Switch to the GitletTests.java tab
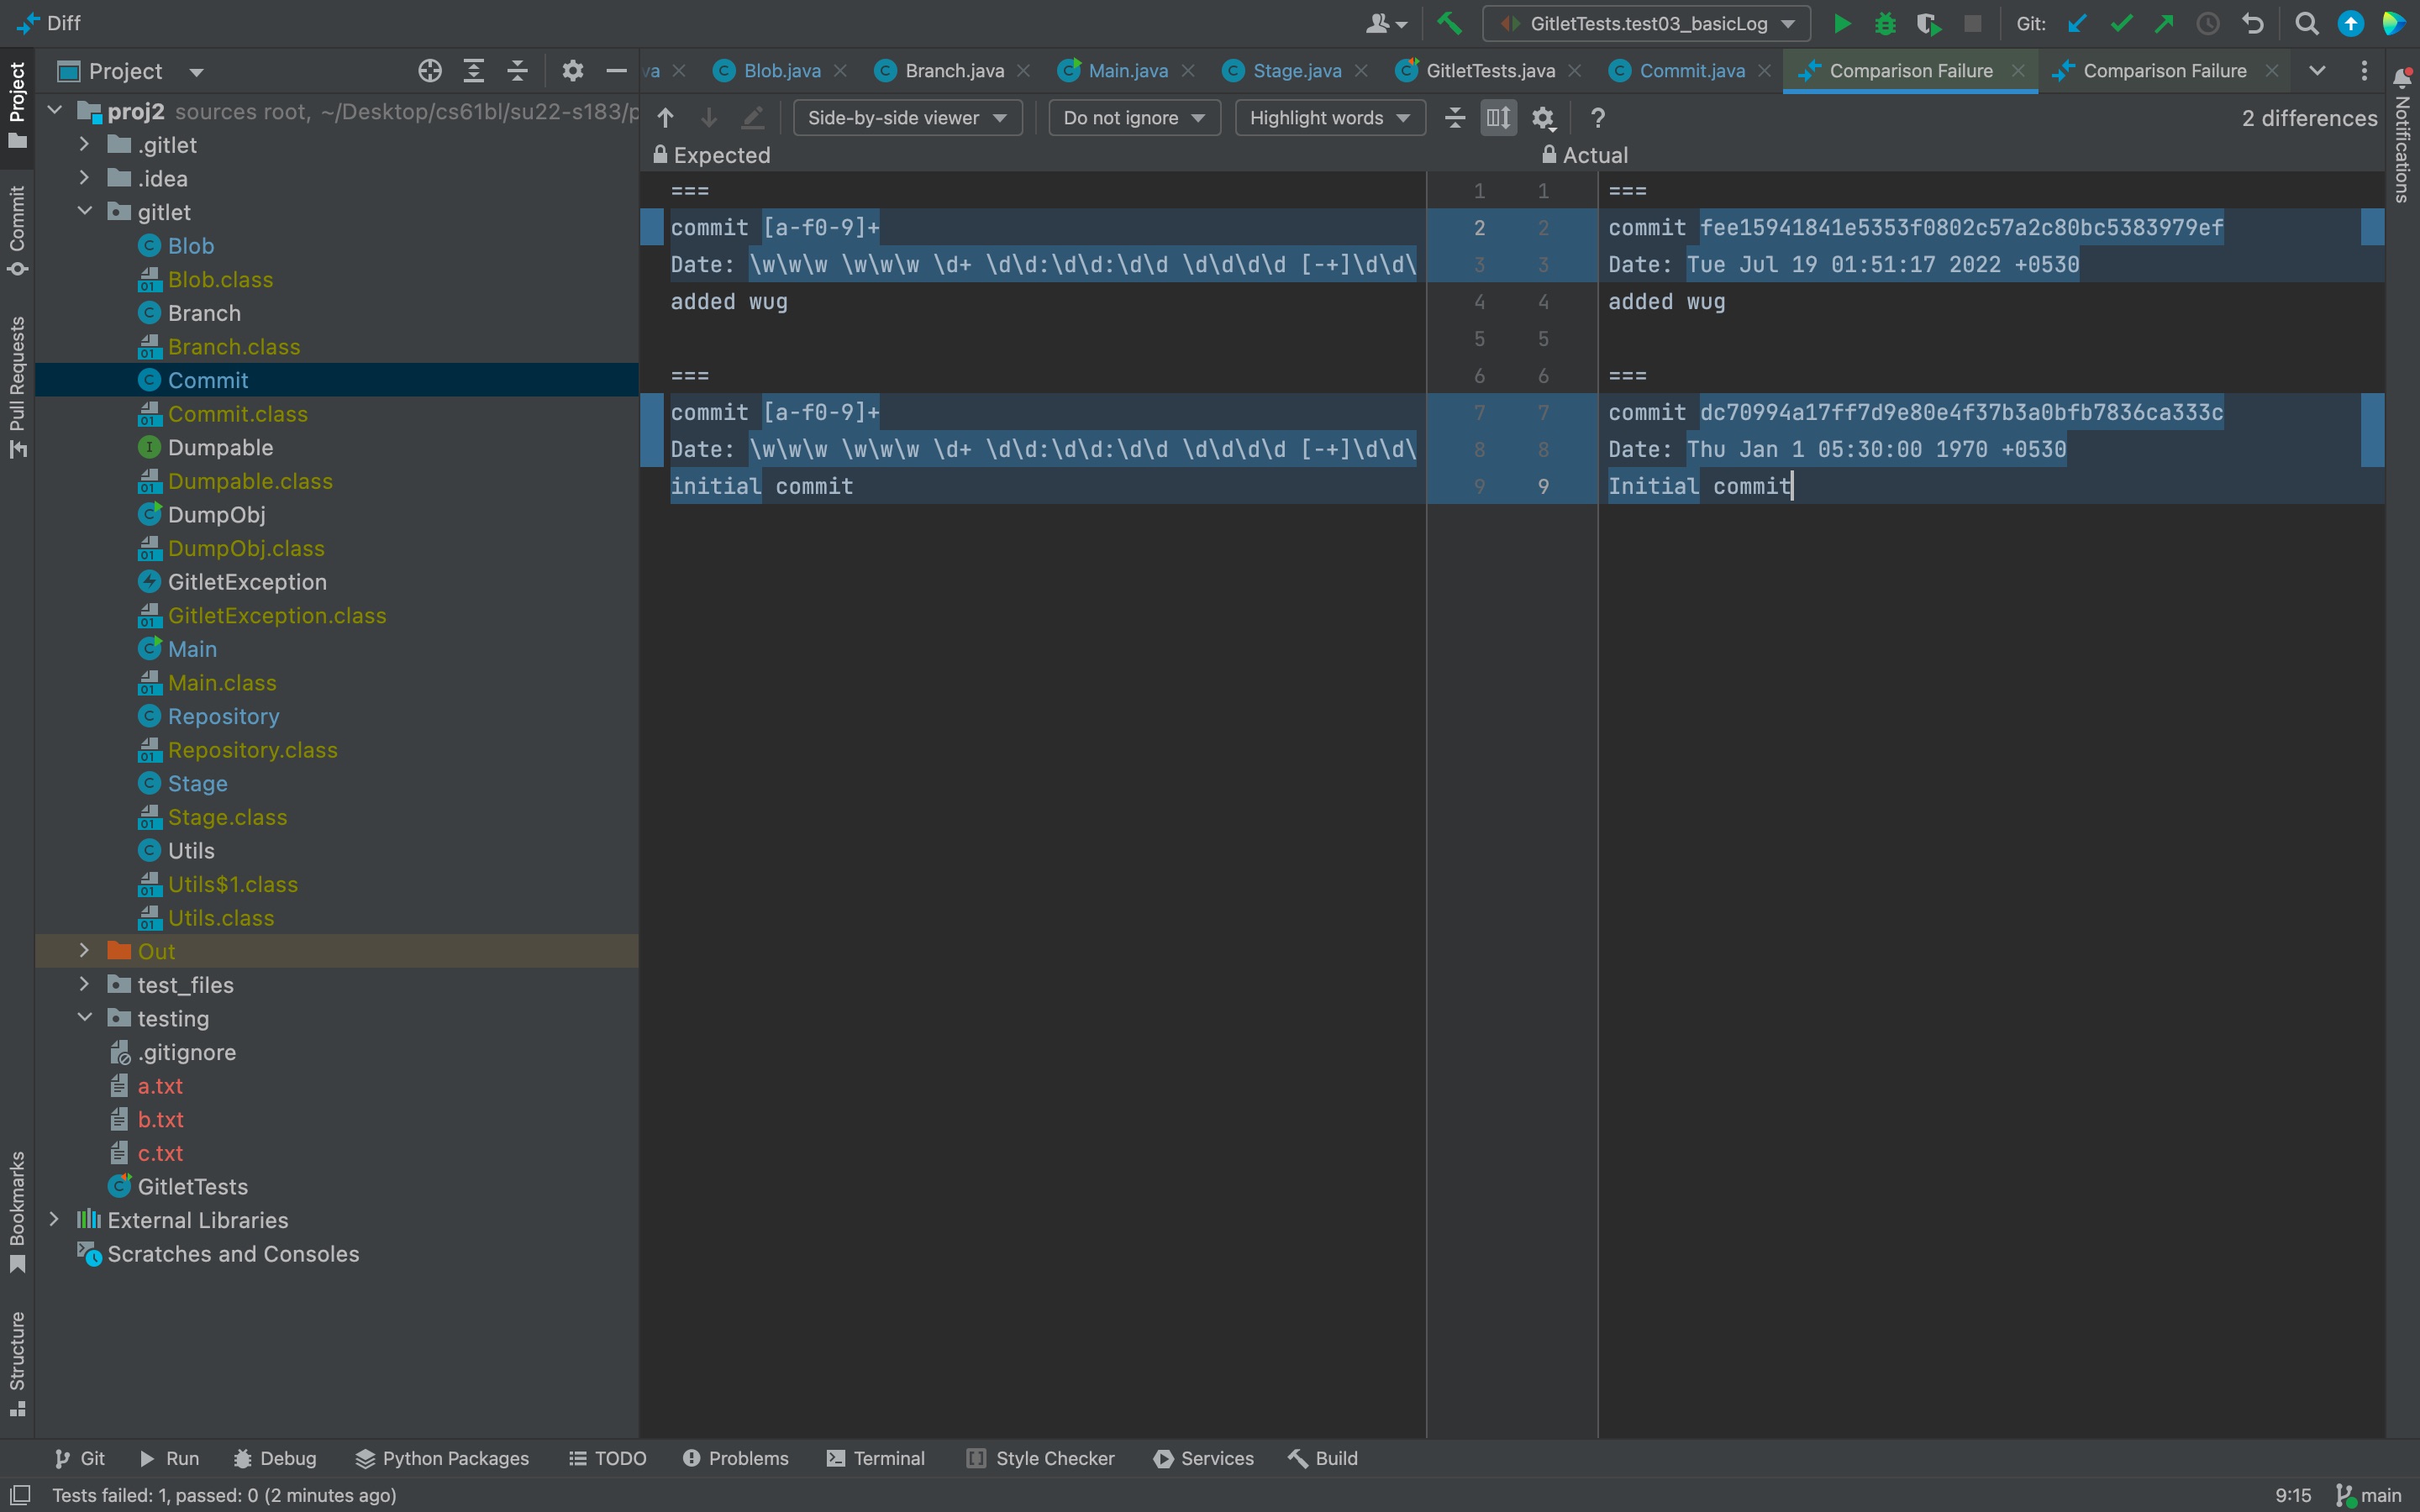Viewport: 2420px width, 1512px height. pyautogui.click(x=1489, y=71)
